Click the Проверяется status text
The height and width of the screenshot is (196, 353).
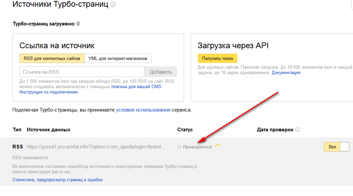pos(197,147)
